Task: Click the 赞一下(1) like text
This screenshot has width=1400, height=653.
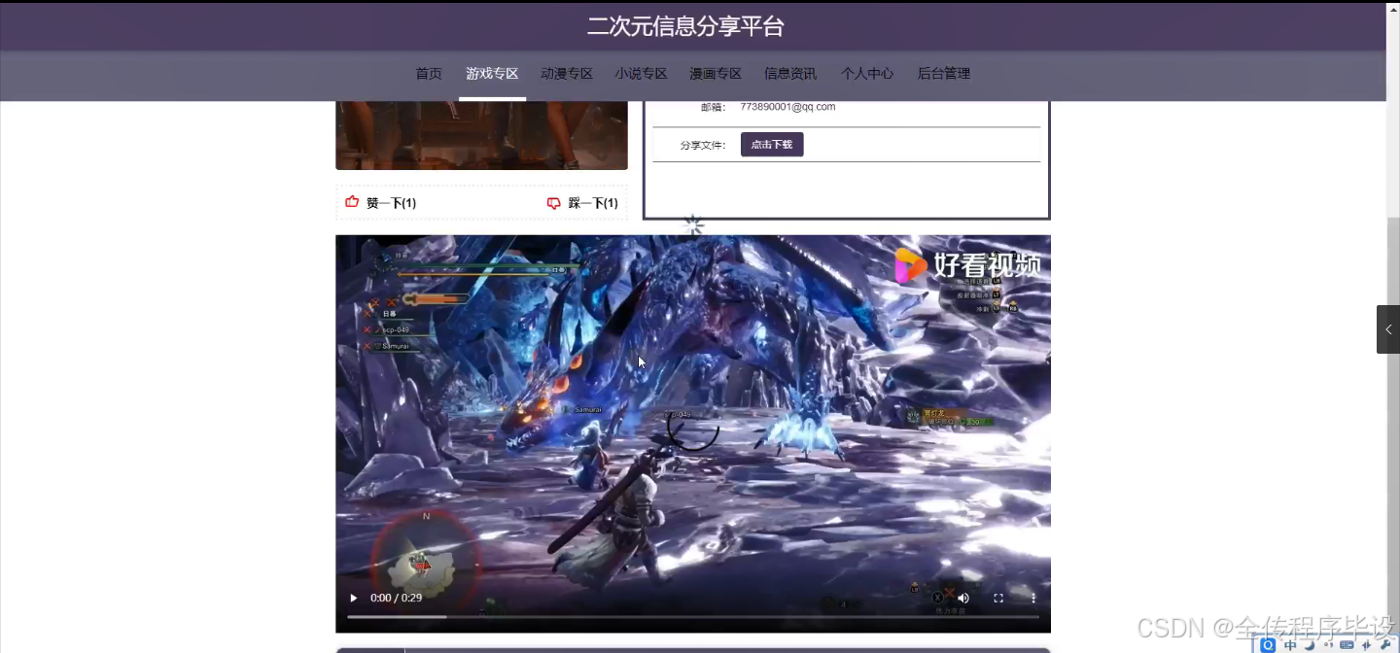Action: 391,203
